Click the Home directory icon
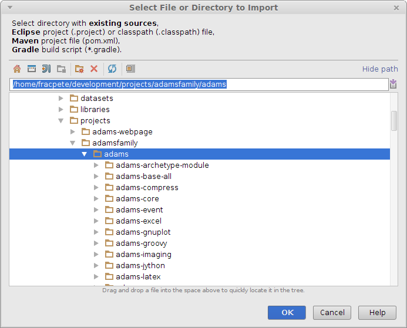The image size is (407, 328). tap(17, 69)
